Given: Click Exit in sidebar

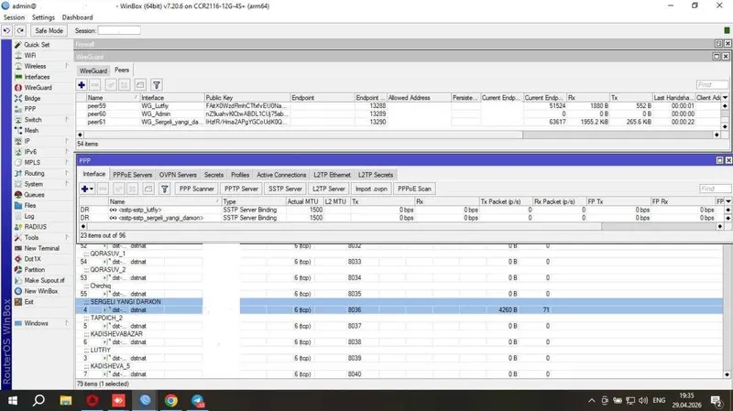Looking at the screenshot, I should (x=28, y=302).
